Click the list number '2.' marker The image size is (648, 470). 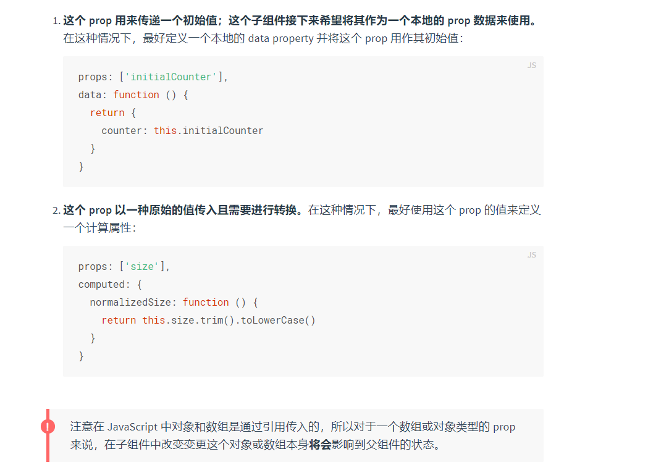click(57, 211)
